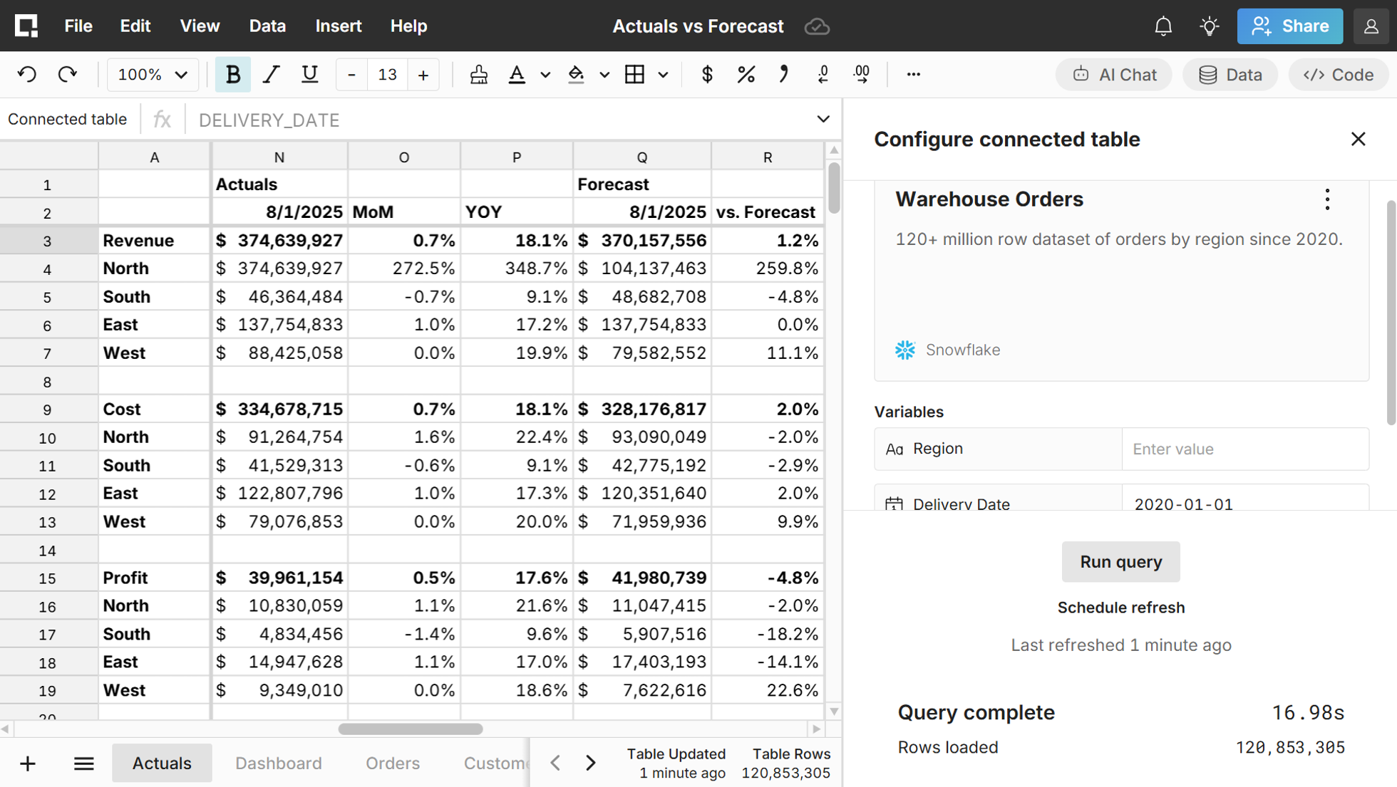Open the View menu
1397x787 pixels.
pos(200,26)
